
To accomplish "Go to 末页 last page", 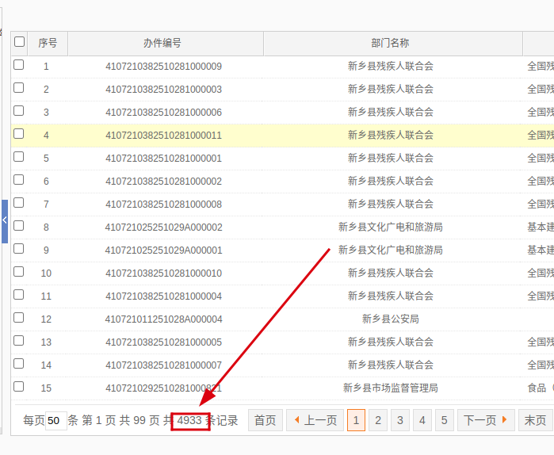I will coord(535,420).
